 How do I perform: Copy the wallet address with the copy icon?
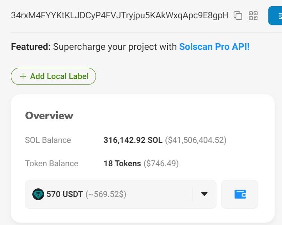(238, 16)
